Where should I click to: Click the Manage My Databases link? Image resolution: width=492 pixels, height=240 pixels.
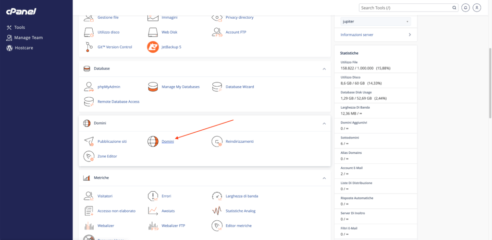tap(180, 87)
